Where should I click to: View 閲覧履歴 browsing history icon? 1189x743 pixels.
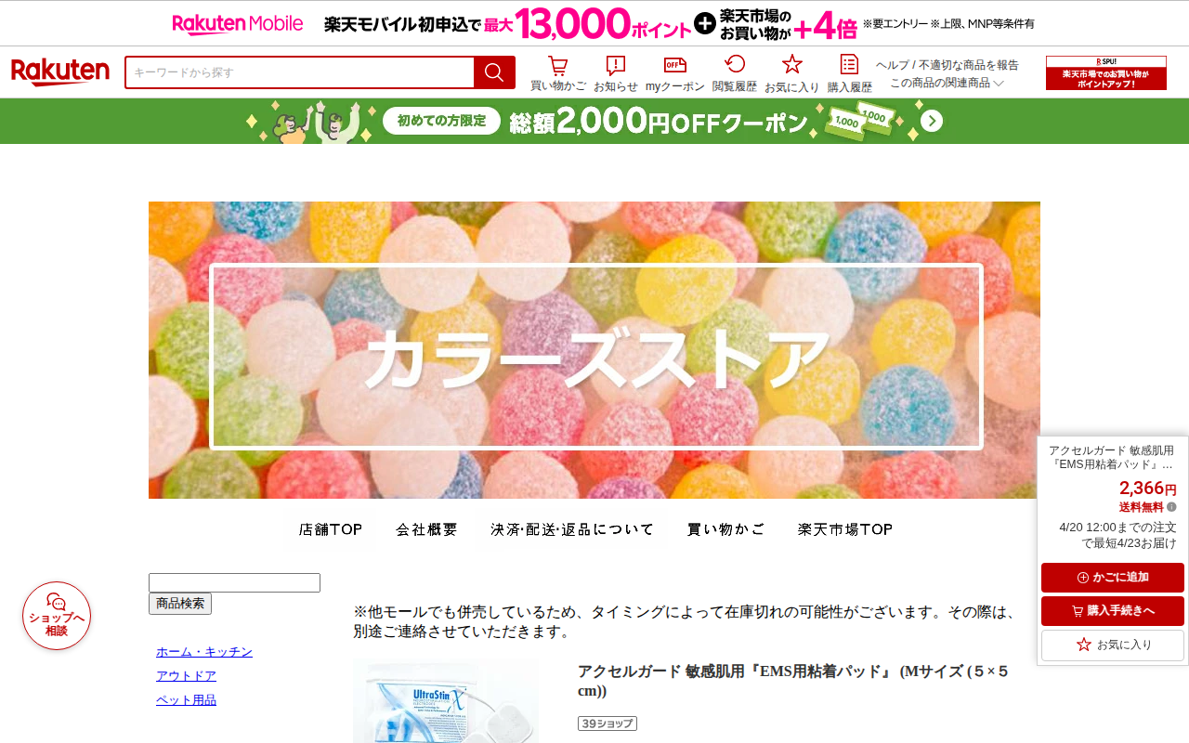[x=735, y=73]
